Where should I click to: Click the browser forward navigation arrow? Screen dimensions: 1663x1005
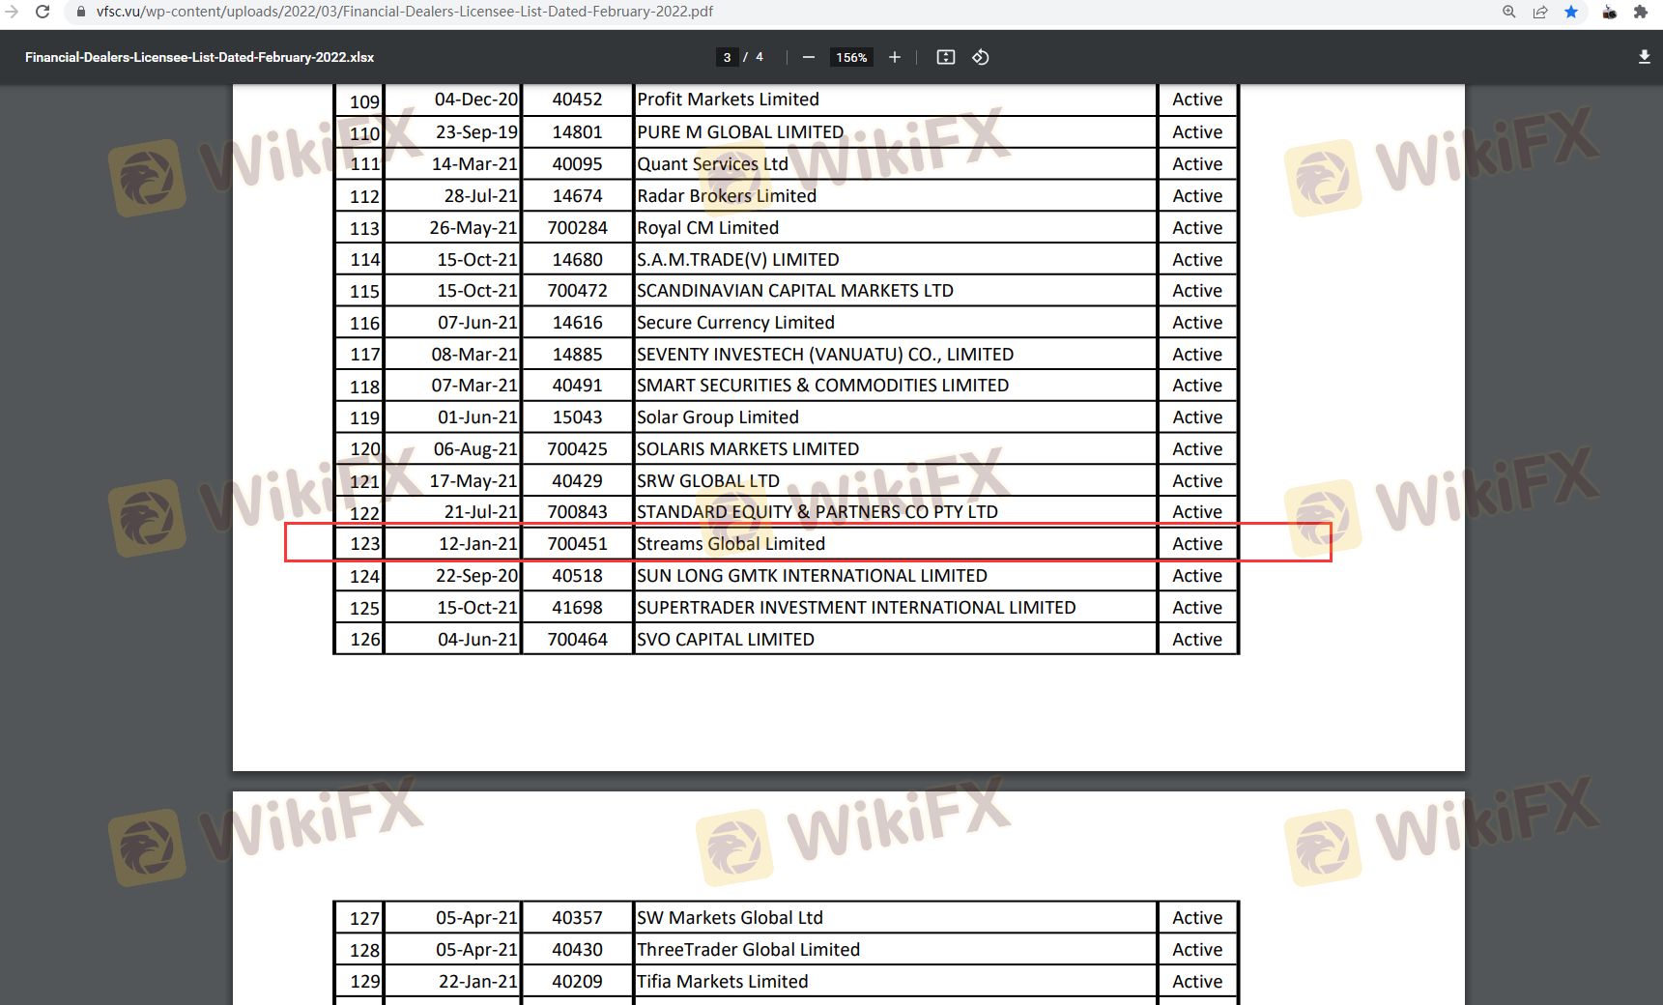12,12
